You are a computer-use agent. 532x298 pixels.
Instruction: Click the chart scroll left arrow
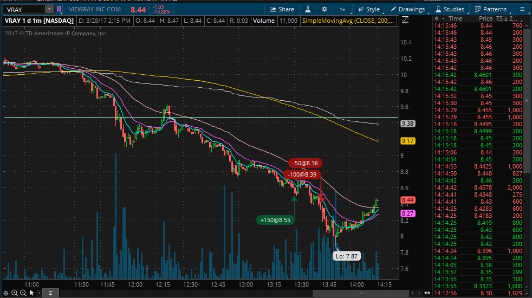click(40, 293)
